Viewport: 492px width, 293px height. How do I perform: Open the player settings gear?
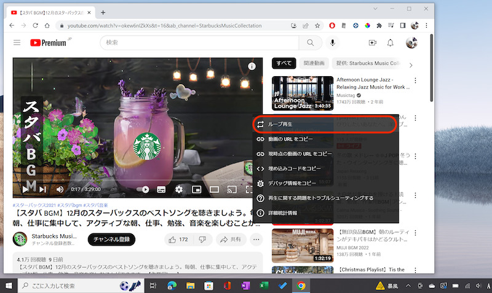179,189
